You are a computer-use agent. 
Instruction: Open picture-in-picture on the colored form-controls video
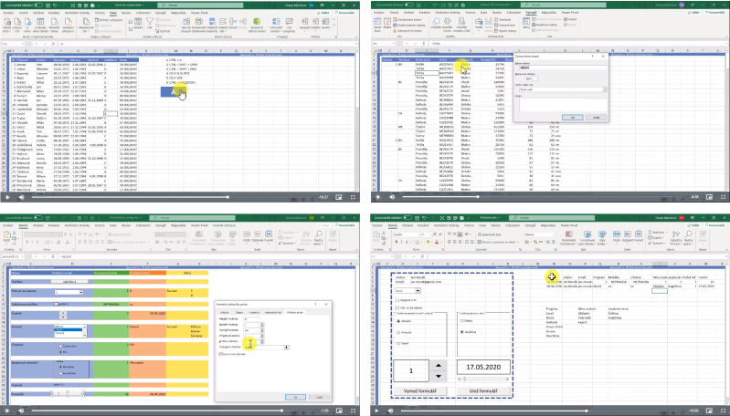[339, 411]
